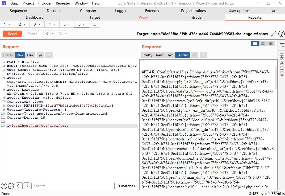Switch to the Extender tab
The width and height of the screenshot is (285, 196).
[x=152, y=11]
